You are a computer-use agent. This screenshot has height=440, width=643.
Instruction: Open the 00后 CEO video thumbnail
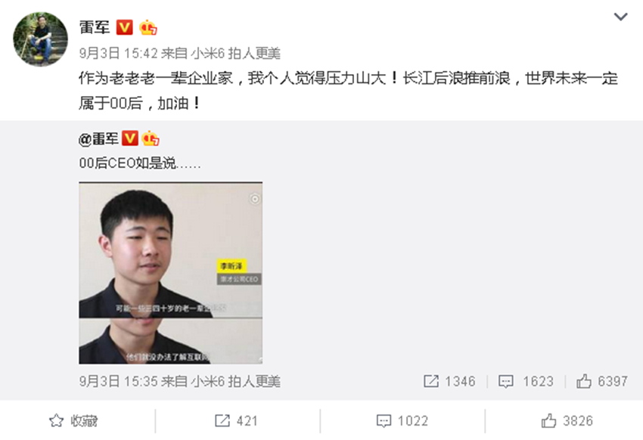[x=171, y=273]
